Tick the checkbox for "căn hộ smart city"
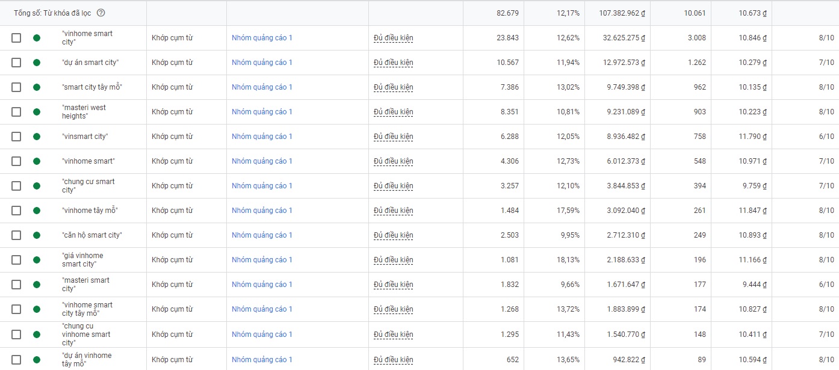 point(16,235)
